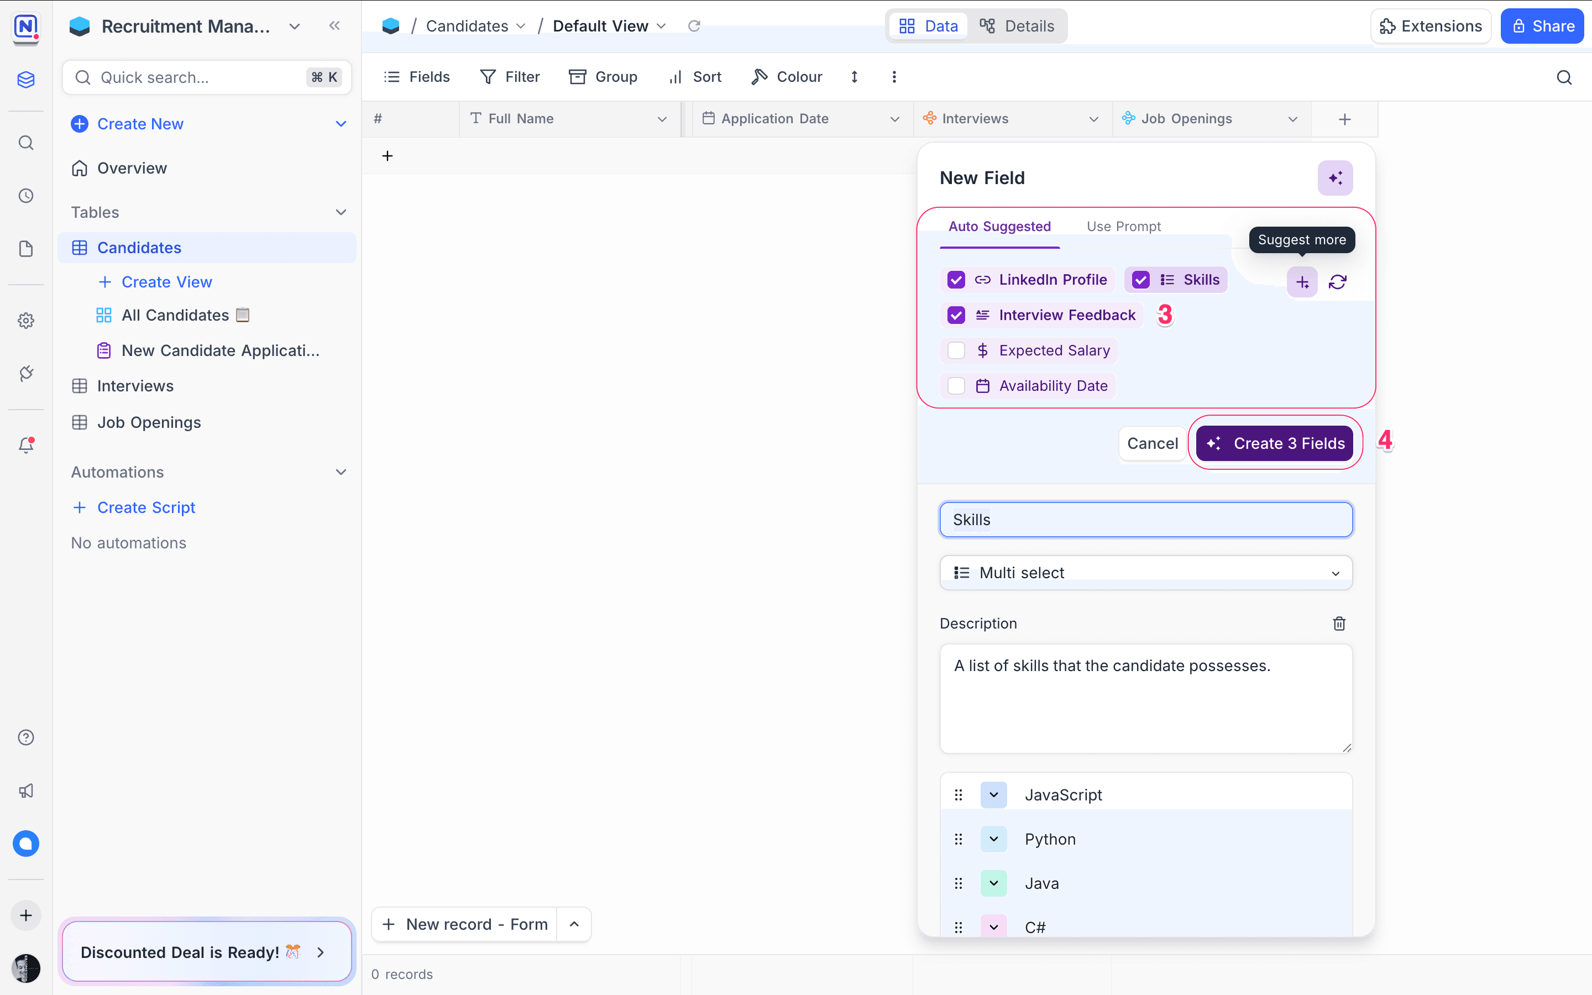Click the Cancel button
The height and width of the screenshot is (995, 1592).
point(1152,443)
